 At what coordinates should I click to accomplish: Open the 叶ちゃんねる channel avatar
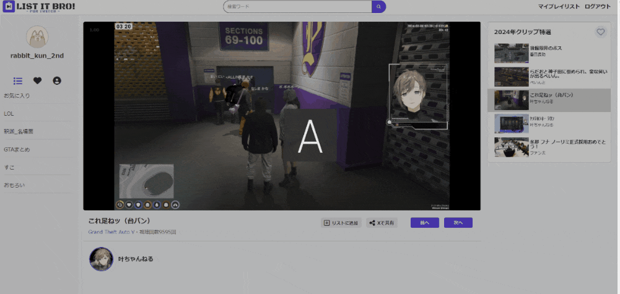tap(101, 259)
